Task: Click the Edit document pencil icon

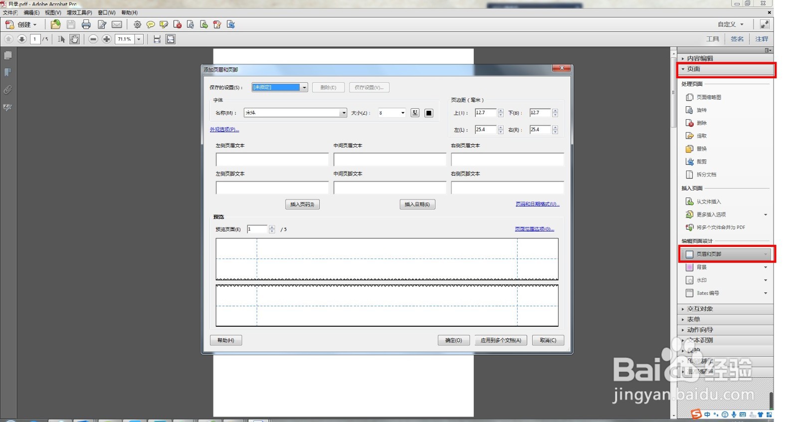Action: (x=102, y=24)
